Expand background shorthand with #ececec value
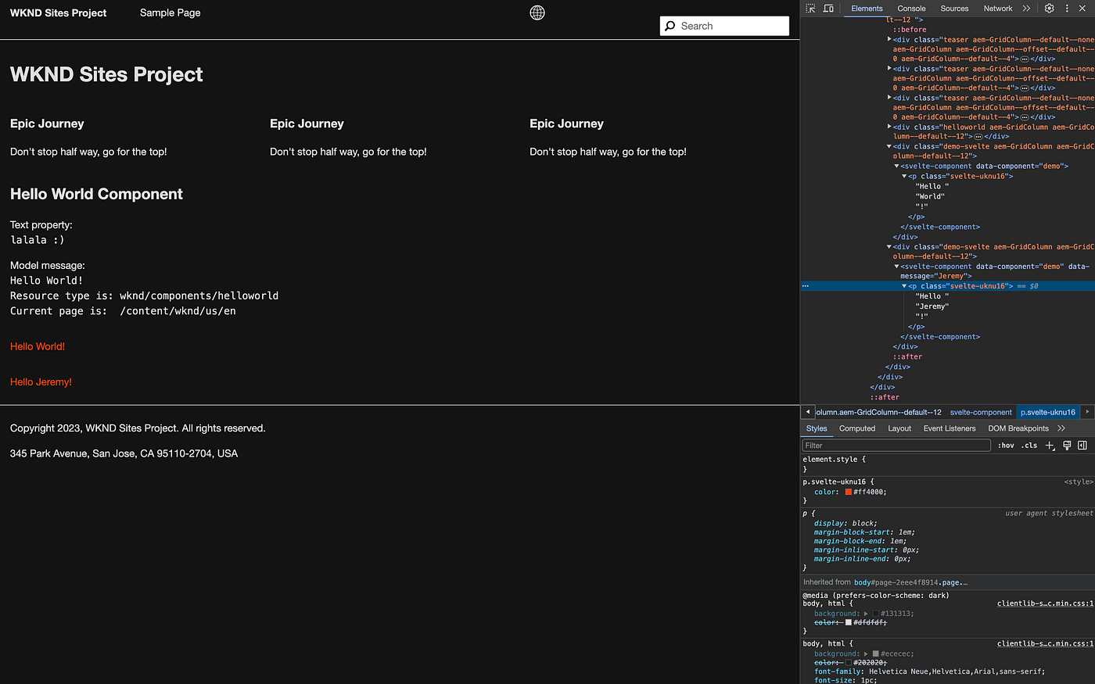Viewport: 1095px width, 684px height. [866, 654]
